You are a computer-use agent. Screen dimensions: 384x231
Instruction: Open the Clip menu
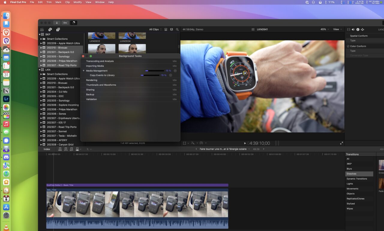(x=67, y=2)
